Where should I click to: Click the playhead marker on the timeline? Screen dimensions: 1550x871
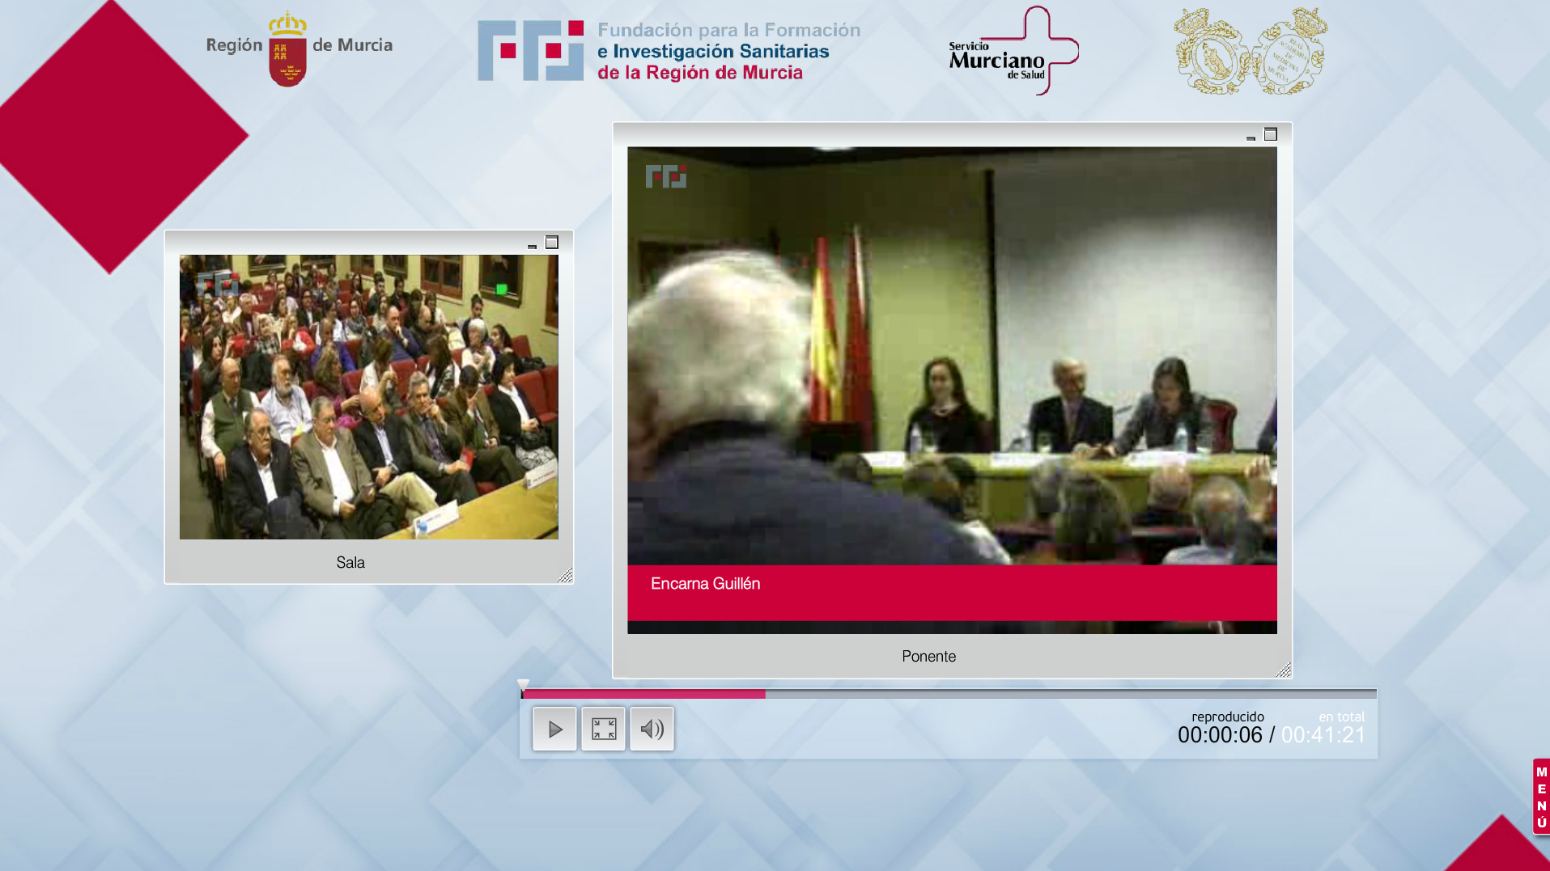[x=524, y=686]
